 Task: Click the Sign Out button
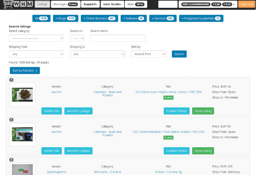(246, 4)
